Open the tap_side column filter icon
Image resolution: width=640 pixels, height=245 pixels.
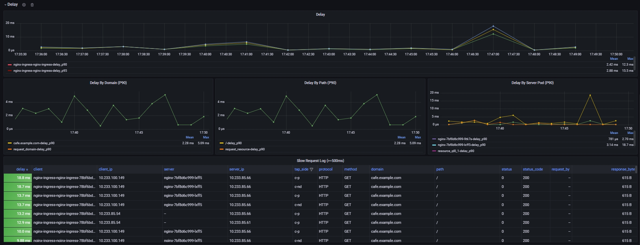point(311,169)
